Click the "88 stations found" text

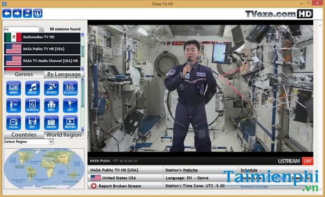click(65, 29)
